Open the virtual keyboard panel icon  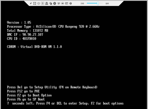(67, 3)
